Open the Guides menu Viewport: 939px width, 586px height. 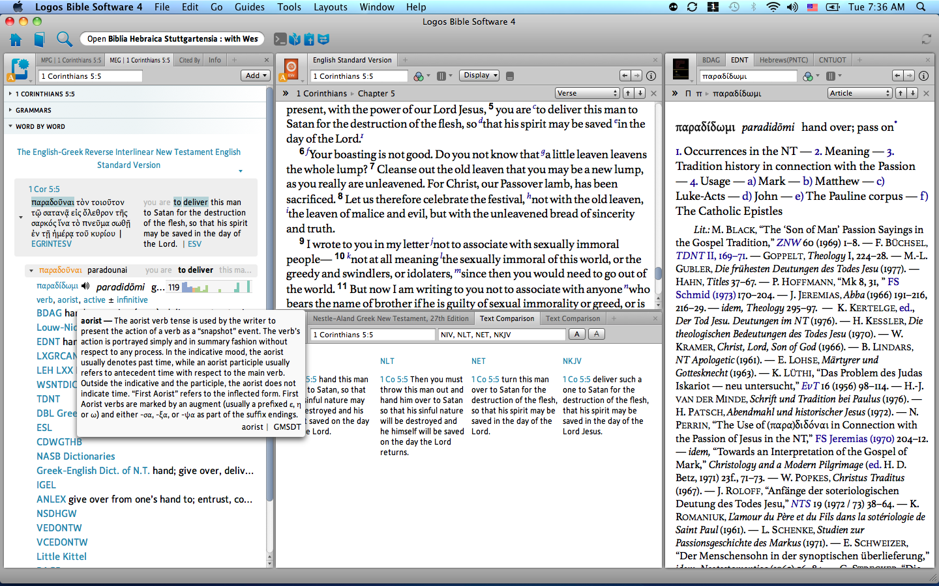tap(250, 7)
